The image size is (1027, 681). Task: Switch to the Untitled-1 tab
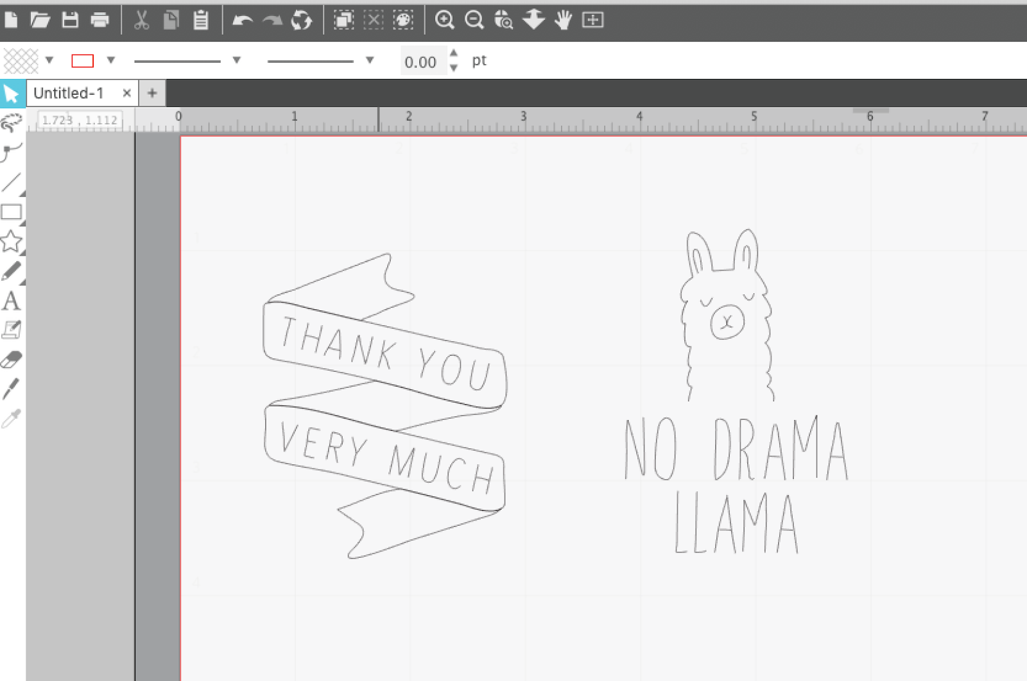[71, 92]
